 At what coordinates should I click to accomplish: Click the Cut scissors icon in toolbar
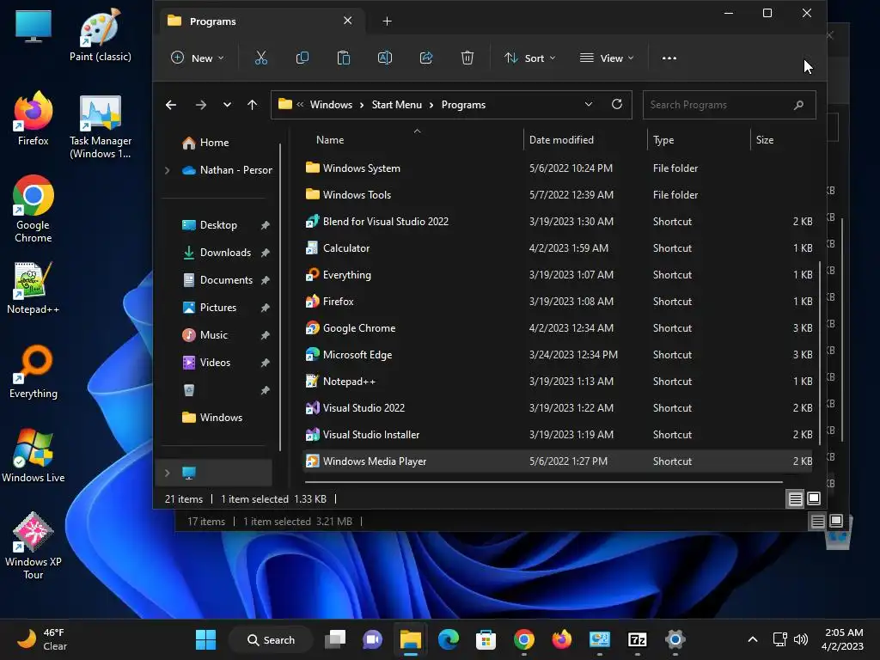[261, 58]
